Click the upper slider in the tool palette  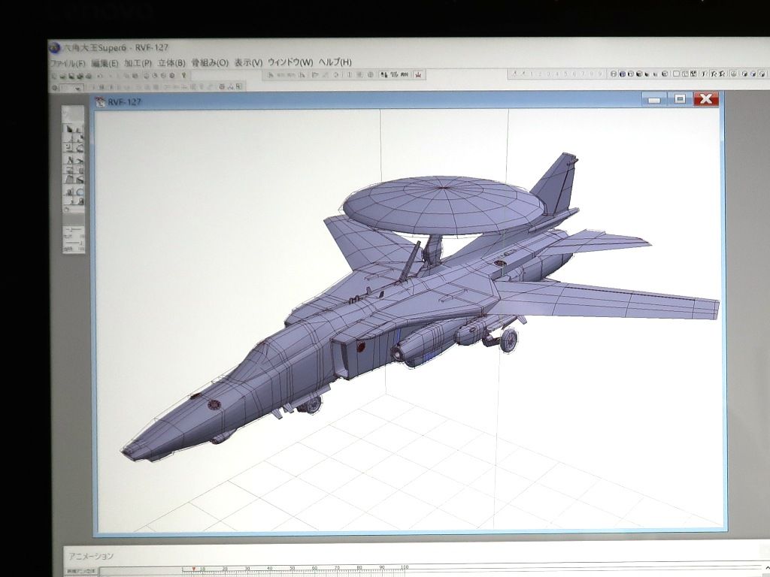[x=73, y=228]
